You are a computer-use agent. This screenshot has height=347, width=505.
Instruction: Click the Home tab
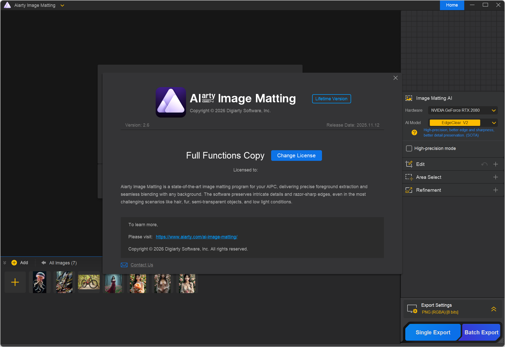point(452,5)
